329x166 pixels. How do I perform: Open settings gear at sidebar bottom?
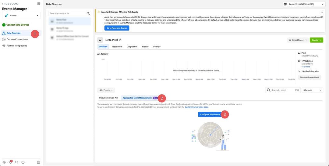click(x=4, y=162)
